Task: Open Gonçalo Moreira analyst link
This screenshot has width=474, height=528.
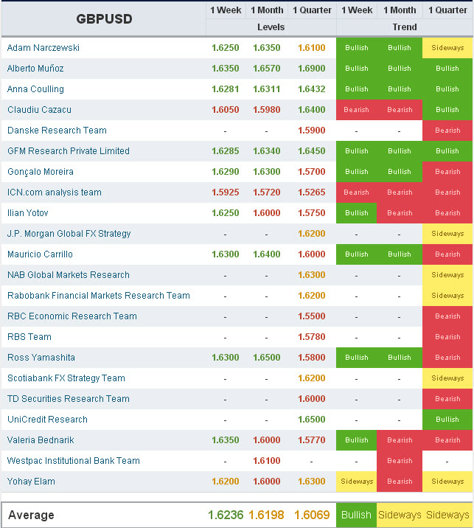Action: click(41, 172)
